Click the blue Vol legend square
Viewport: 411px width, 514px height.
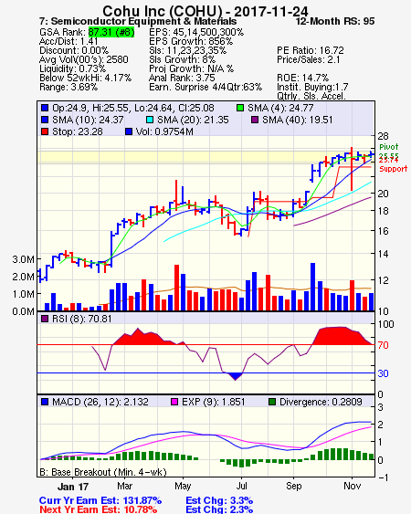(129, 131)
